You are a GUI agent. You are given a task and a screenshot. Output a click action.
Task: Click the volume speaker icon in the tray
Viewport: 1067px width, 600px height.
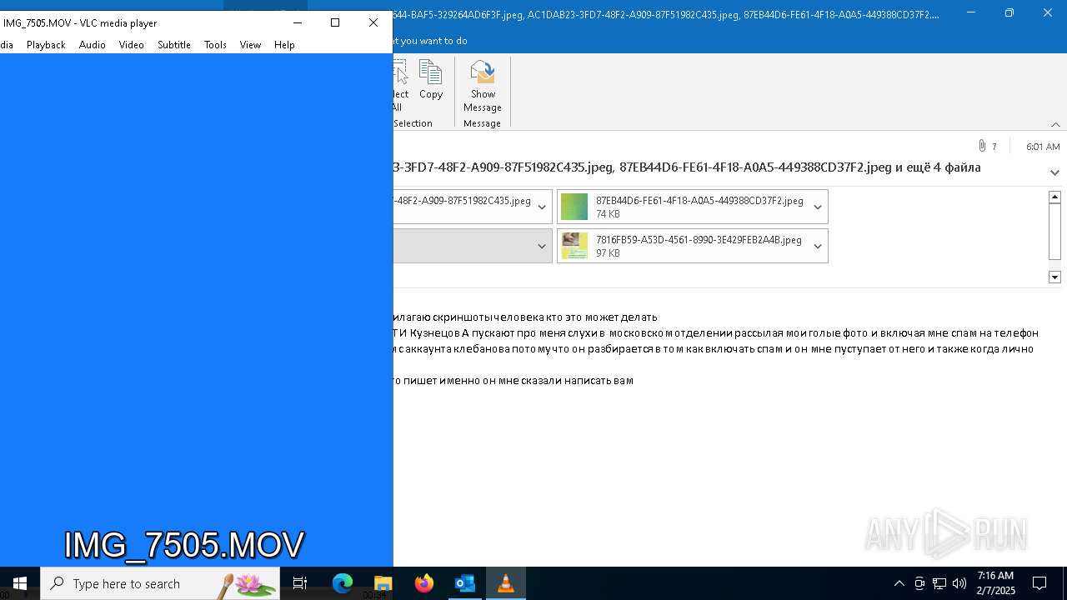(959, 583)
